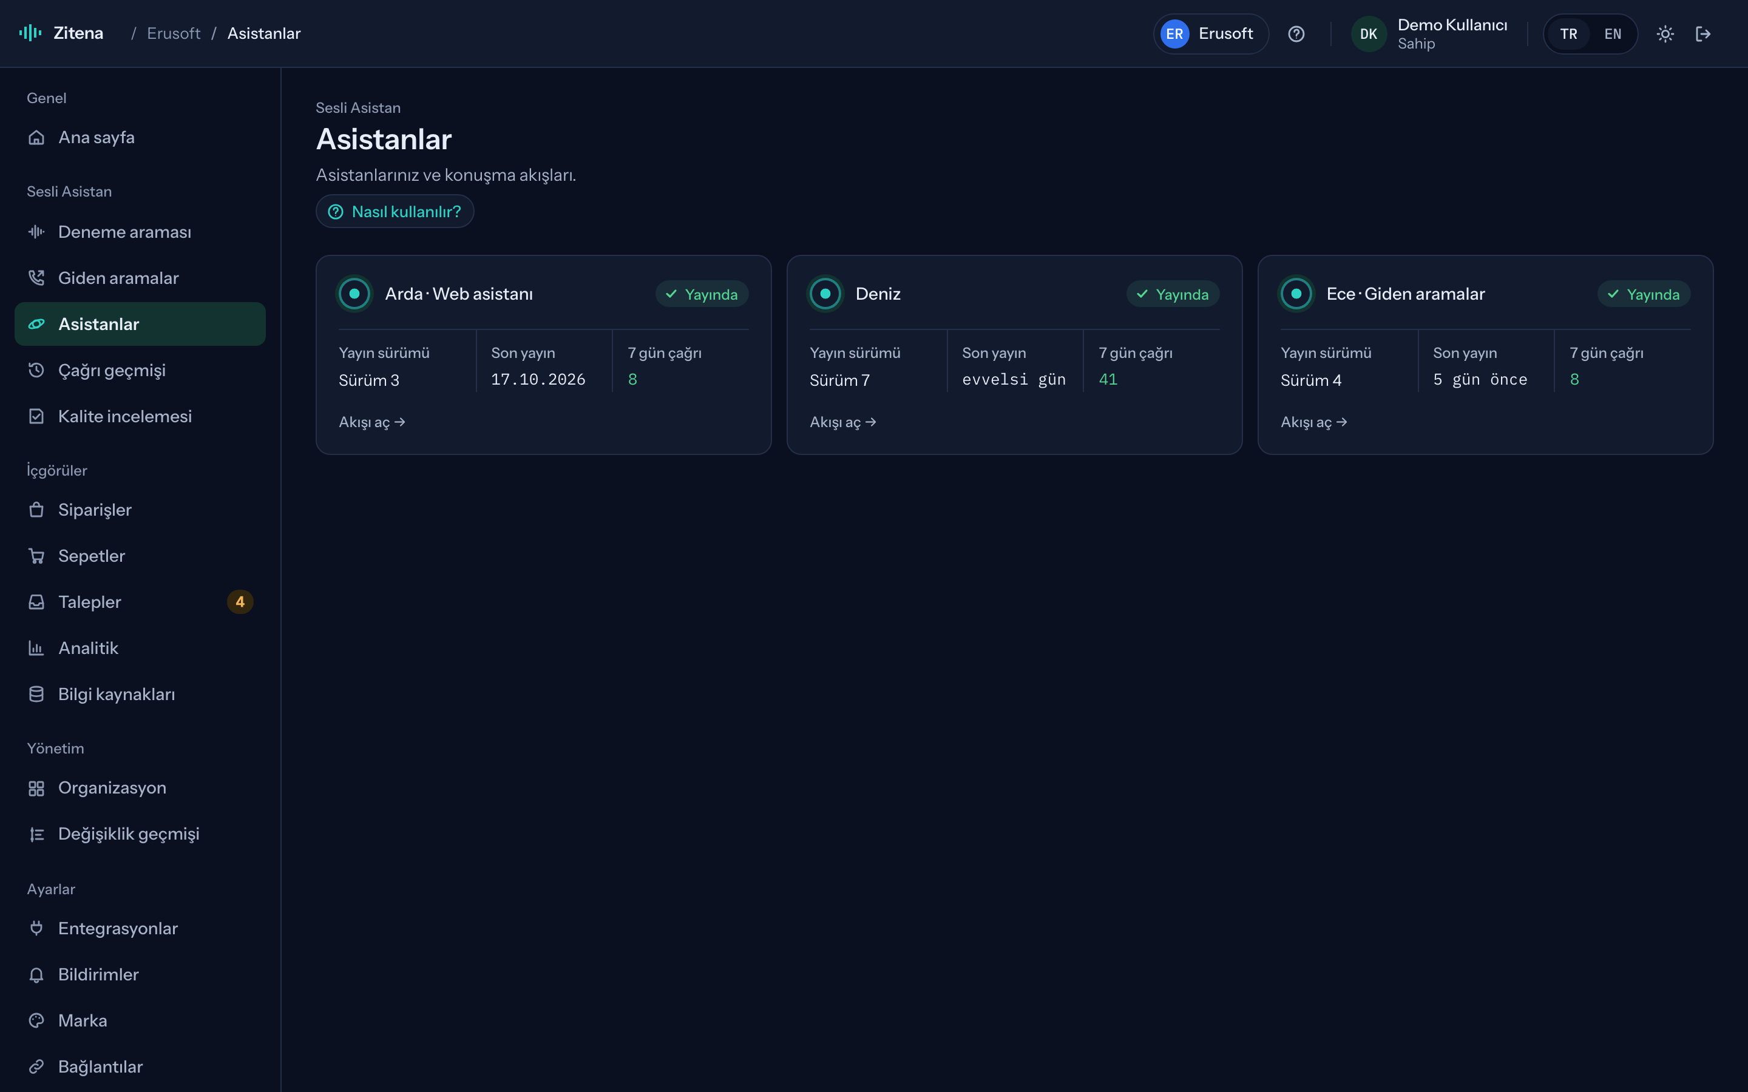
Task: Click the date 17.10.2026 on Arda card
Action: [538, 380]
